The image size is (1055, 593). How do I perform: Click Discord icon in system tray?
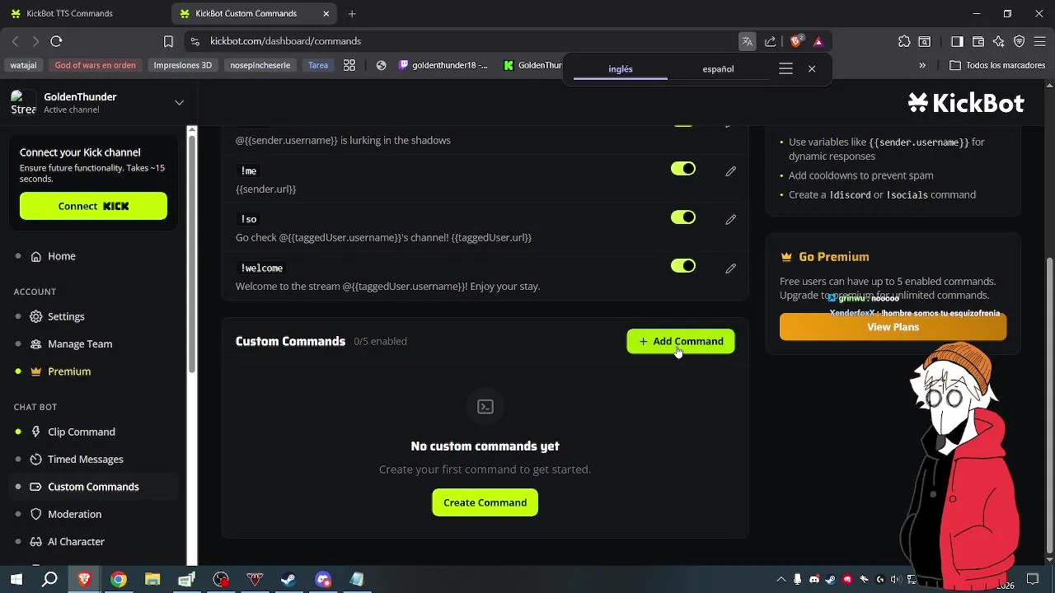pos(814,580)
